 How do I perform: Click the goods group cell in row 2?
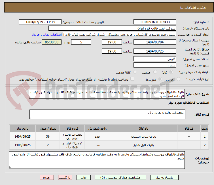tap(72, 145)
